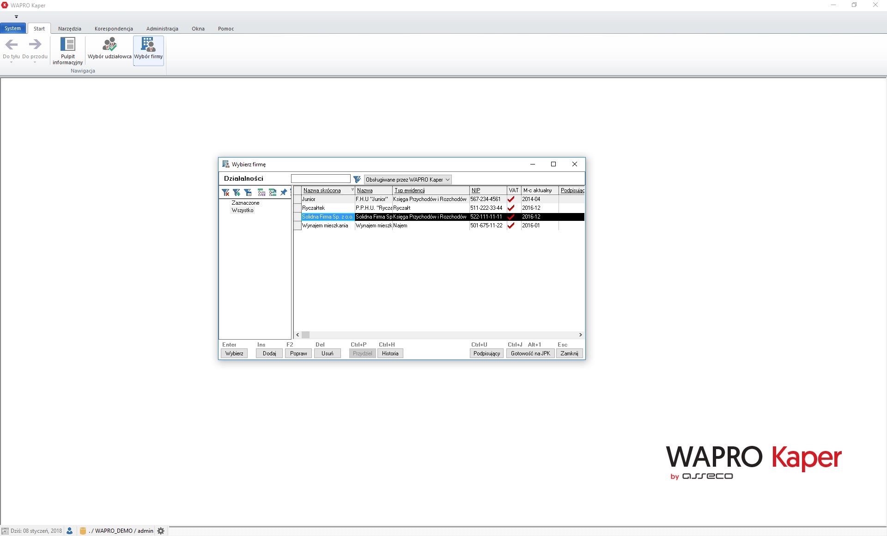The height and width of the screenshot is (536, 887).
Task: Click add filter icon with green plus
Action: [x=237, y=192]
